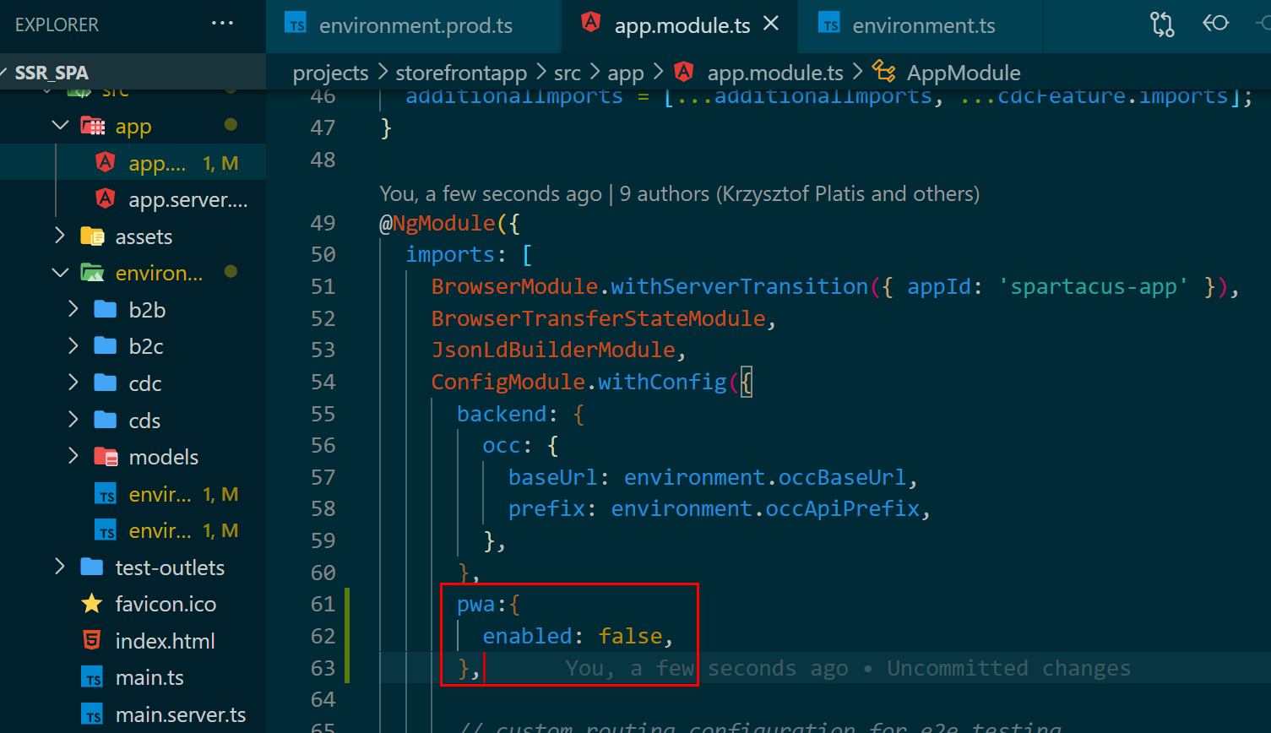Click 'ConfigModule' on line 54
Image resolution: width=1271 pixels, height=733 pixels.
(x=508, y=382)
